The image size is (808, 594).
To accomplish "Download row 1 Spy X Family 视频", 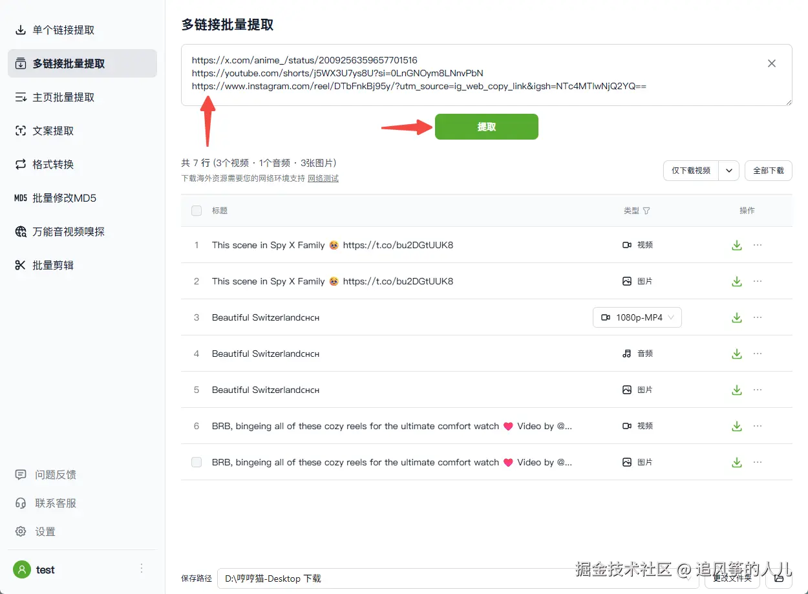I will tap(736, 245).
